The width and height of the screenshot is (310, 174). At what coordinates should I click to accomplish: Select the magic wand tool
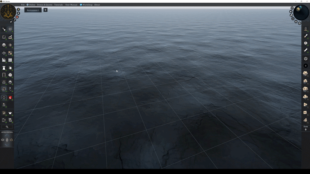point(4,29)
